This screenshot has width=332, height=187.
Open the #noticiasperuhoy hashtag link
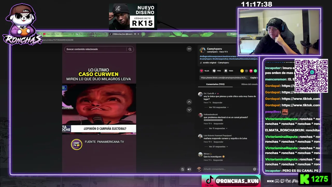[x=220, y=59]
